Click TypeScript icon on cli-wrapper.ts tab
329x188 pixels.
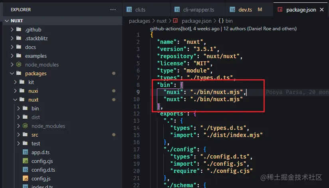[x=177, y=10]
